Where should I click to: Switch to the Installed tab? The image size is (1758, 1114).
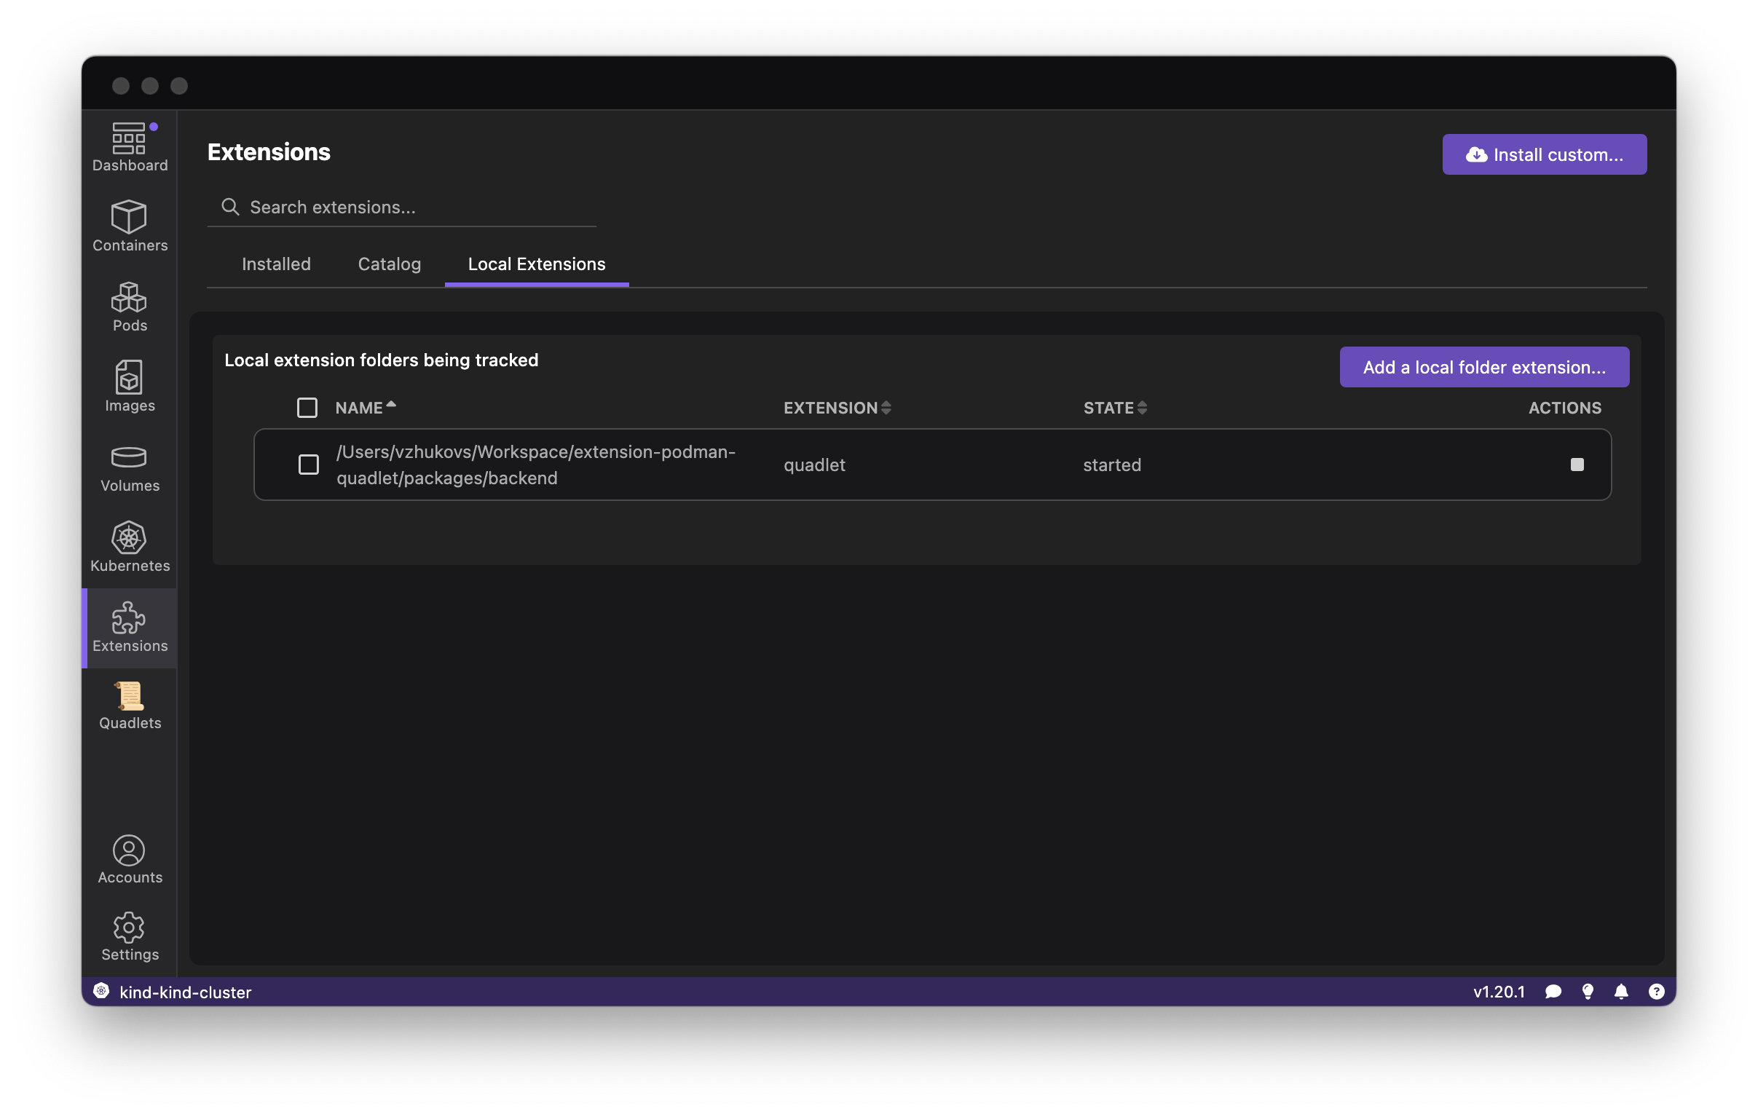[276, 264]
